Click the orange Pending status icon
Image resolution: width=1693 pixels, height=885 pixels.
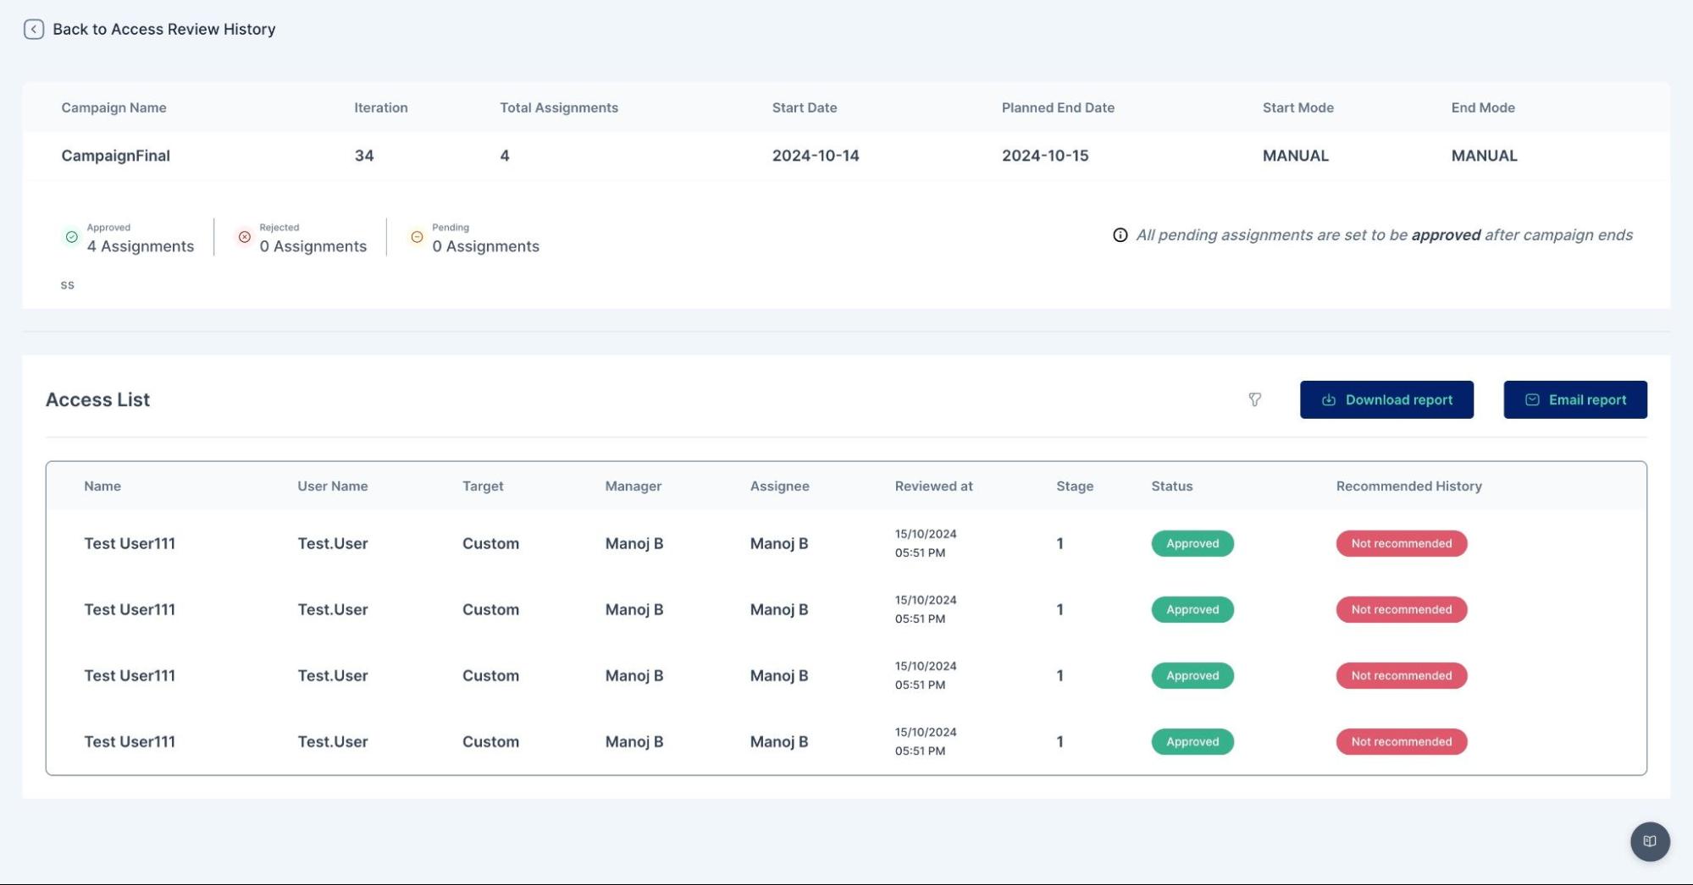tap(417, 237)
